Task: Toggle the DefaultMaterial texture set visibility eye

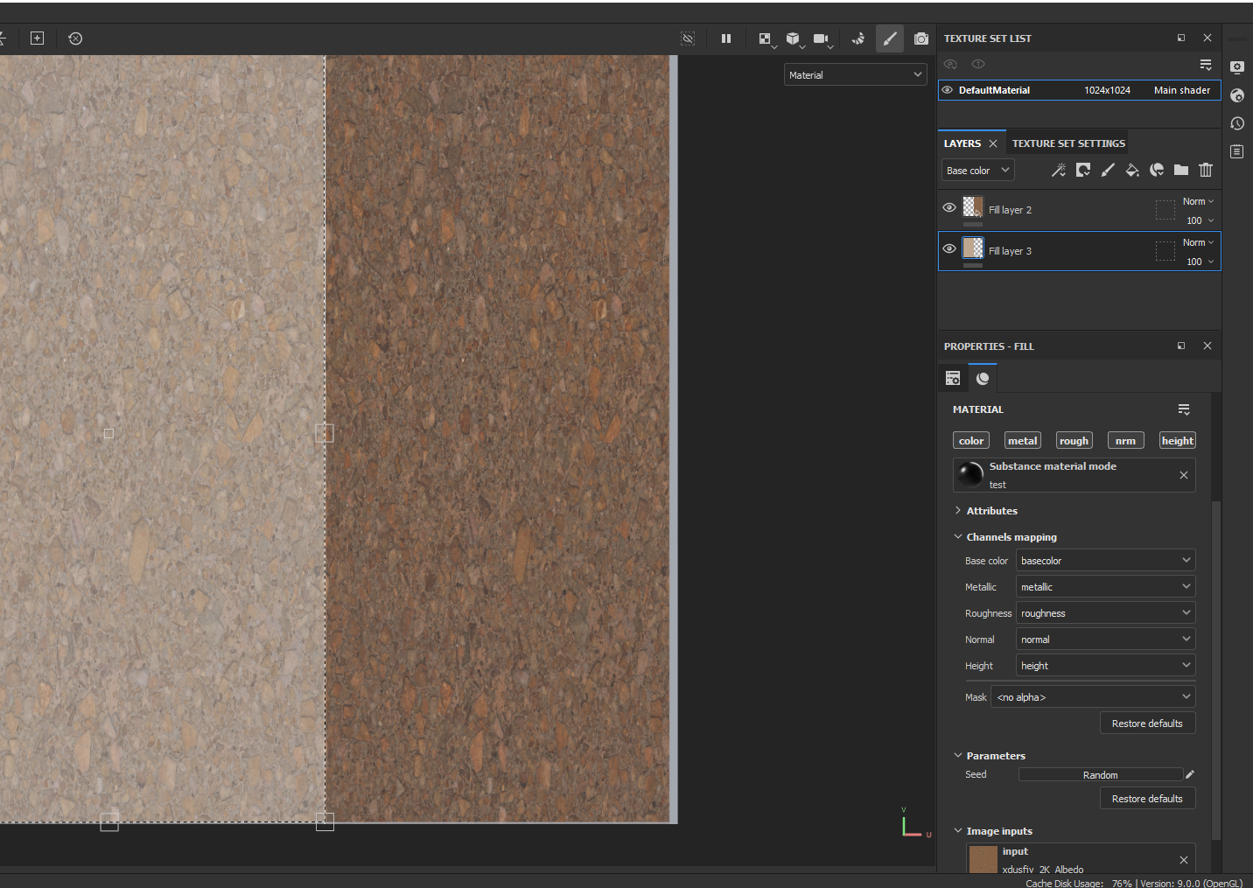Action: [x=947, y=90]
